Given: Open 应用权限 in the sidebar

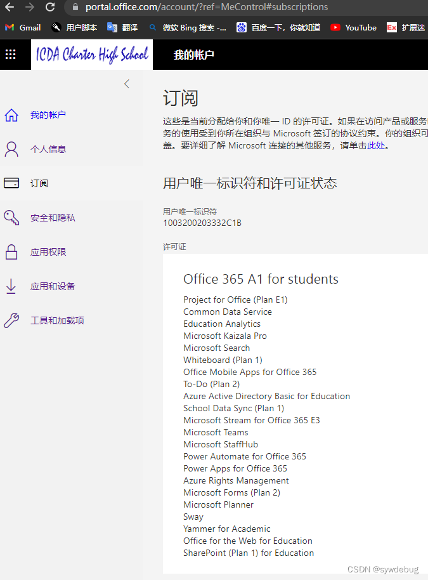Looking at the screenshot, I should point(48,252).
